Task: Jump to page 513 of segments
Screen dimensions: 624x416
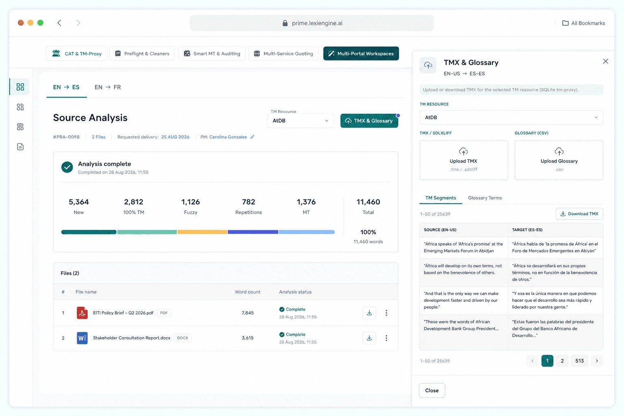Action: pos(580,361)
